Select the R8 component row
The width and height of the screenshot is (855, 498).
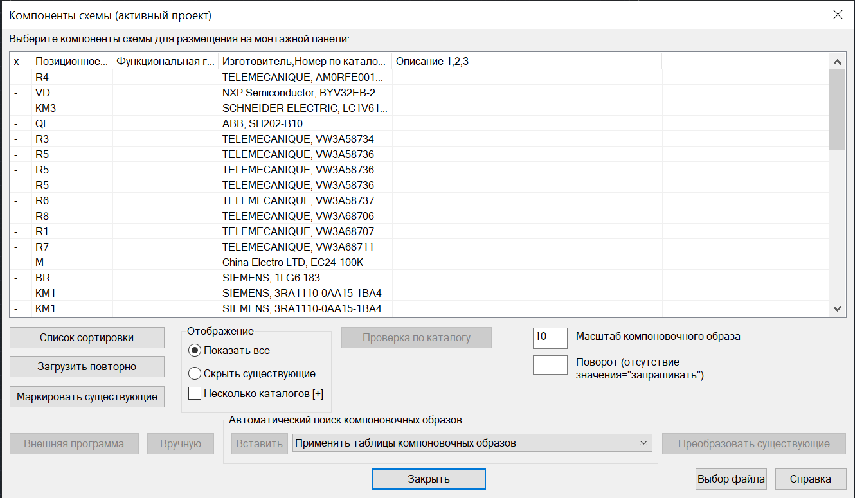(x=419, y=216)
